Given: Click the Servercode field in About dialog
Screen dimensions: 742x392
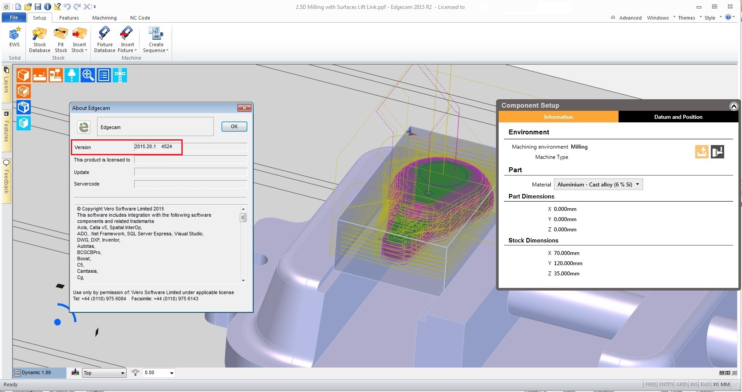Looking at the screenshot, I should pyautogui.click(x=191, y=184).
